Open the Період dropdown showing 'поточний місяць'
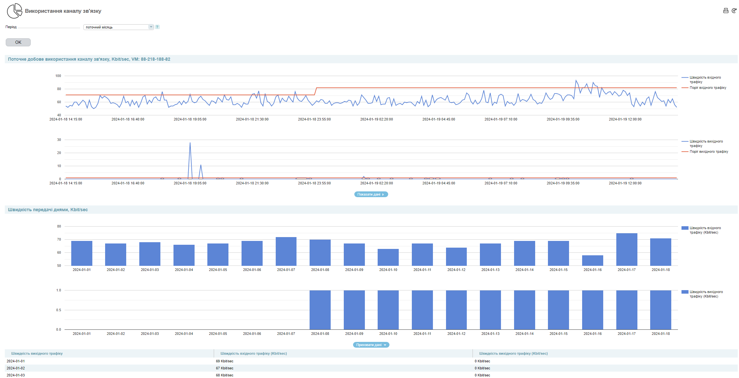This screenshot has height=378, width=739. (x=119, y=27)
